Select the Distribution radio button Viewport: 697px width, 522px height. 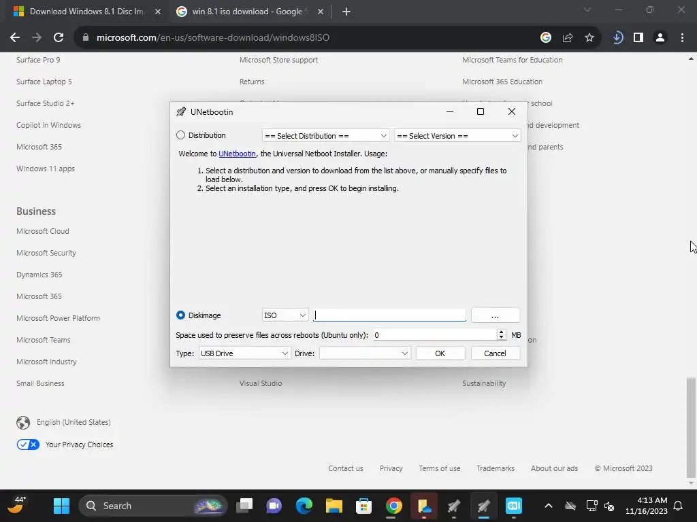pyautogui.click(x=180, y=135)
